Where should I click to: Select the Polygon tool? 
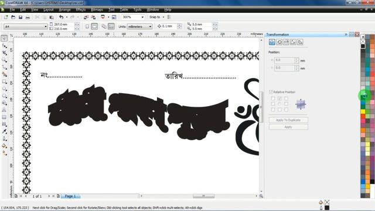point(4,96)
